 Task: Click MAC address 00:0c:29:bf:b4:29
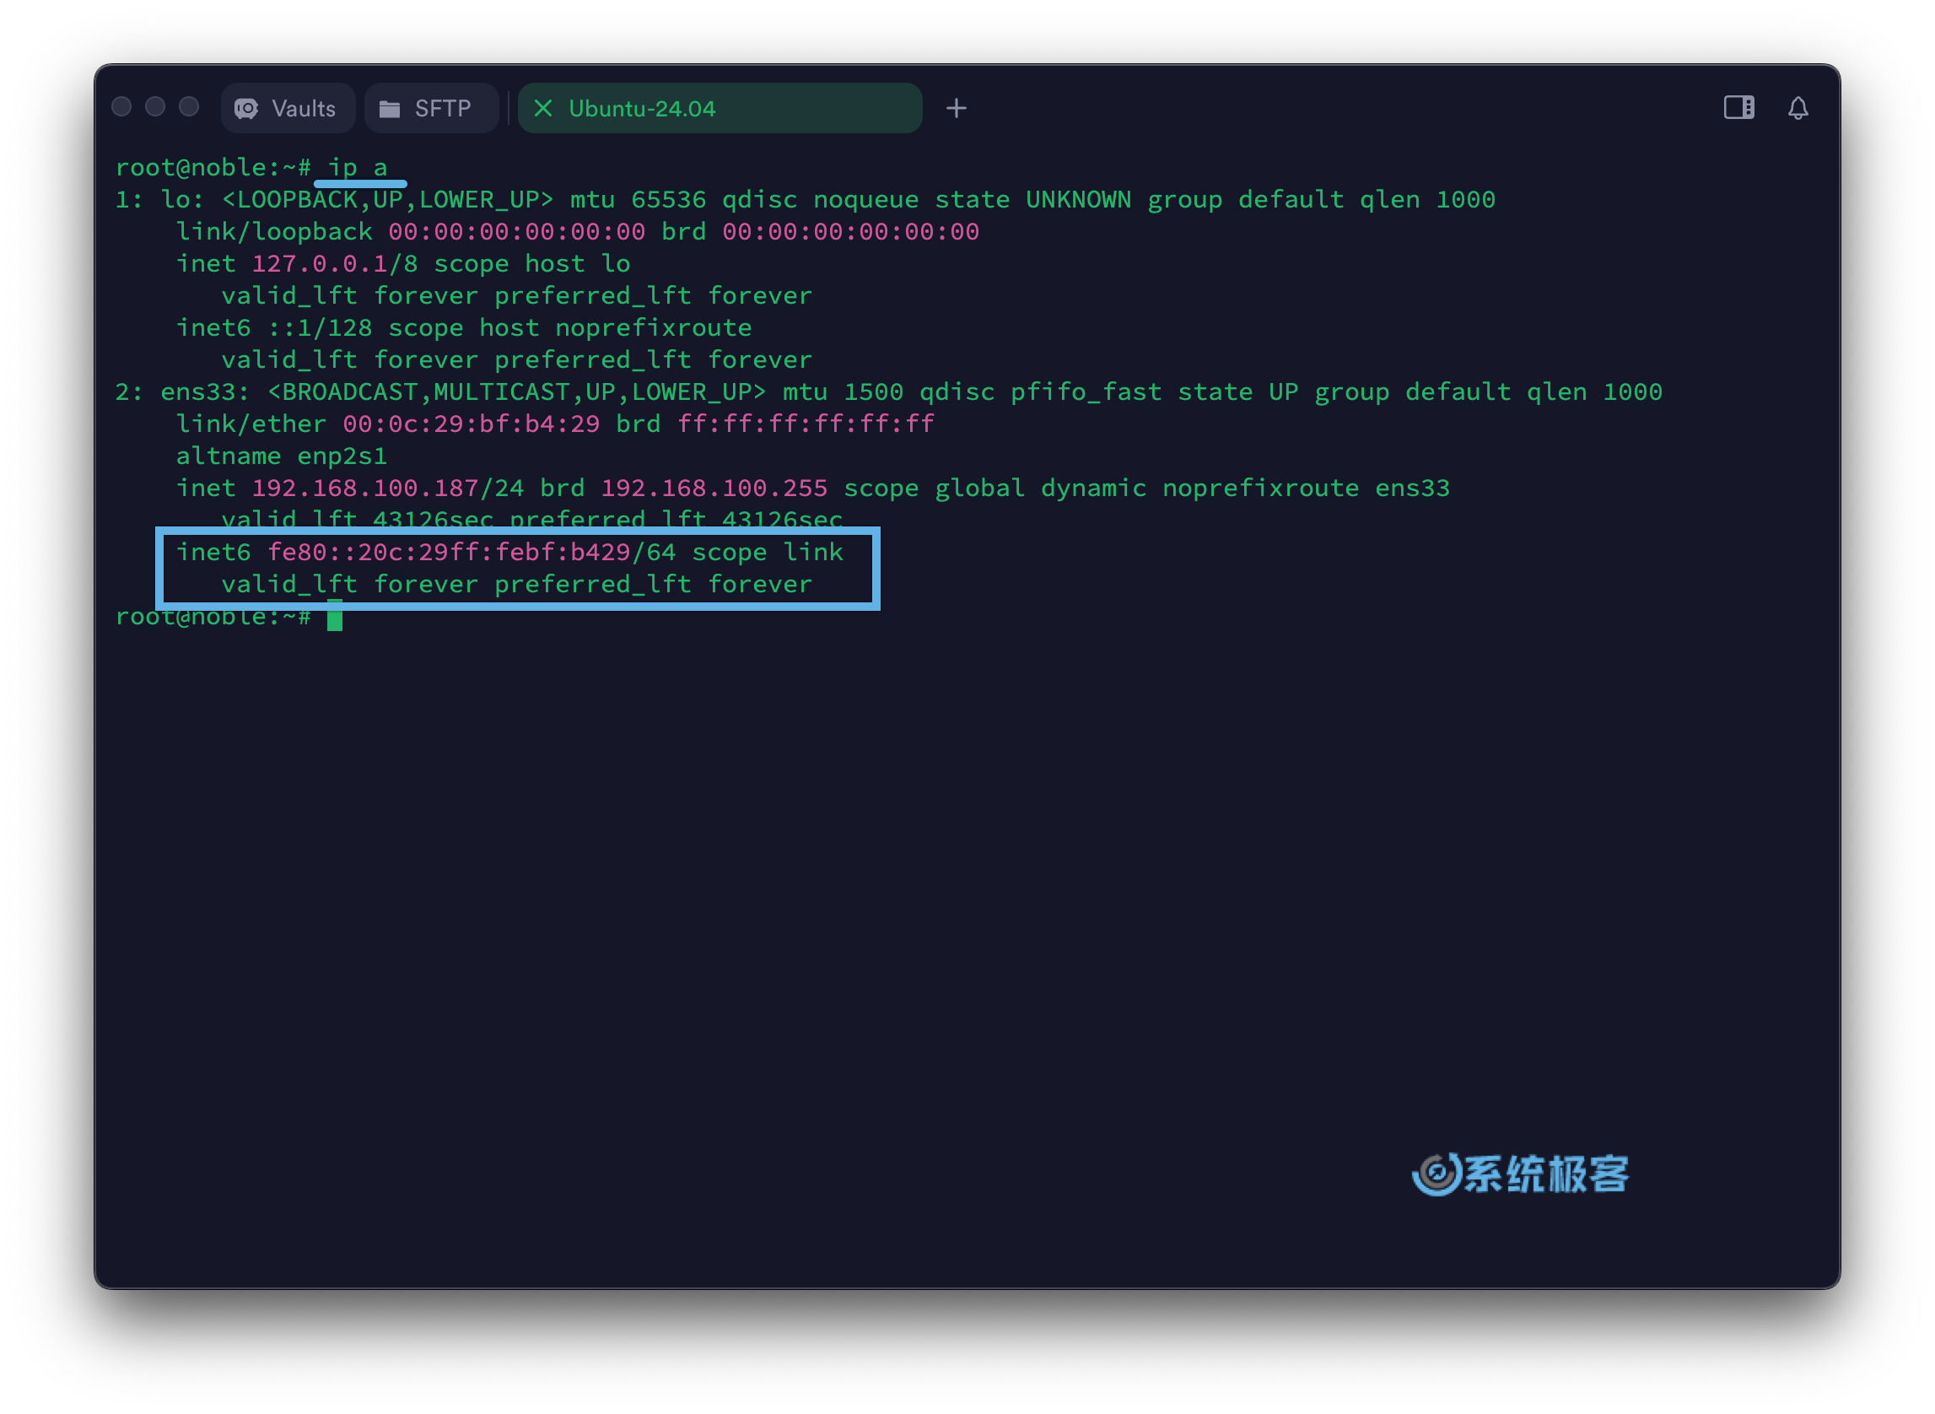coord(471,424)
